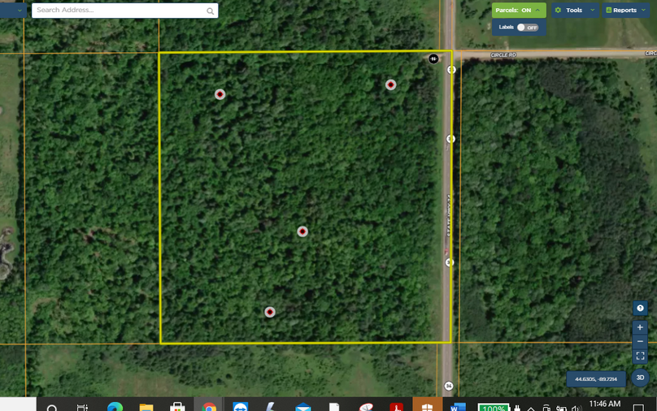Click the route 34 highway marker
This screenshot has height=411, width=657.
point(448,386)
